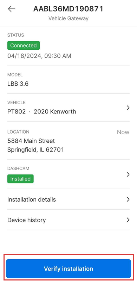Tap the green Installed dashcam badge

coord(20,179)
